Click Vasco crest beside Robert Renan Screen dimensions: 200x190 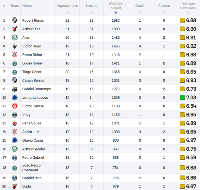[x=15, y=20]
